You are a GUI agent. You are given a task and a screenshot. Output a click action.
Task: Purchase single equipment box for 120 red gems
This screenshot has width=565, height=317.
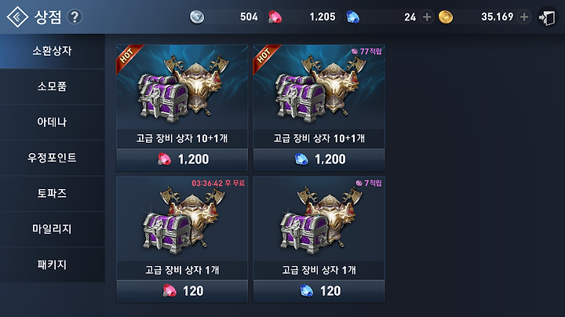182,291
